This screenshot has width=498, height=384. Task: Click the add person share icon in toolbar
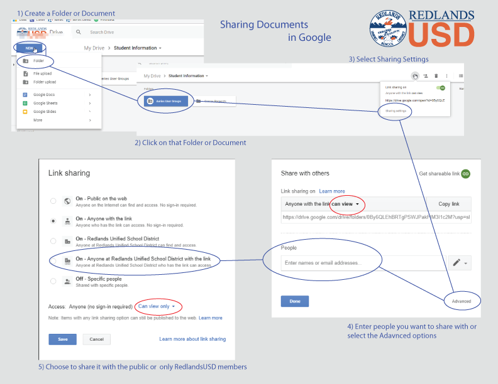point(426,76)
